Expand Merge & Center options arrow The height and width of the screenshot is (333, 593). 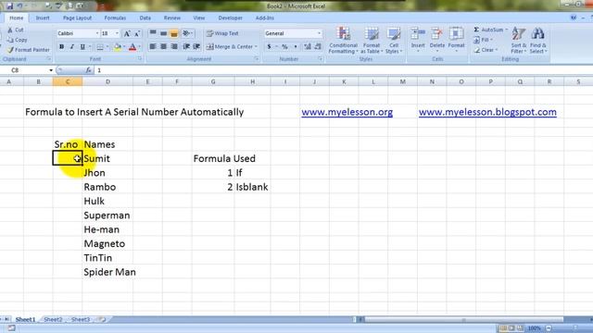[x=256, y=47]
